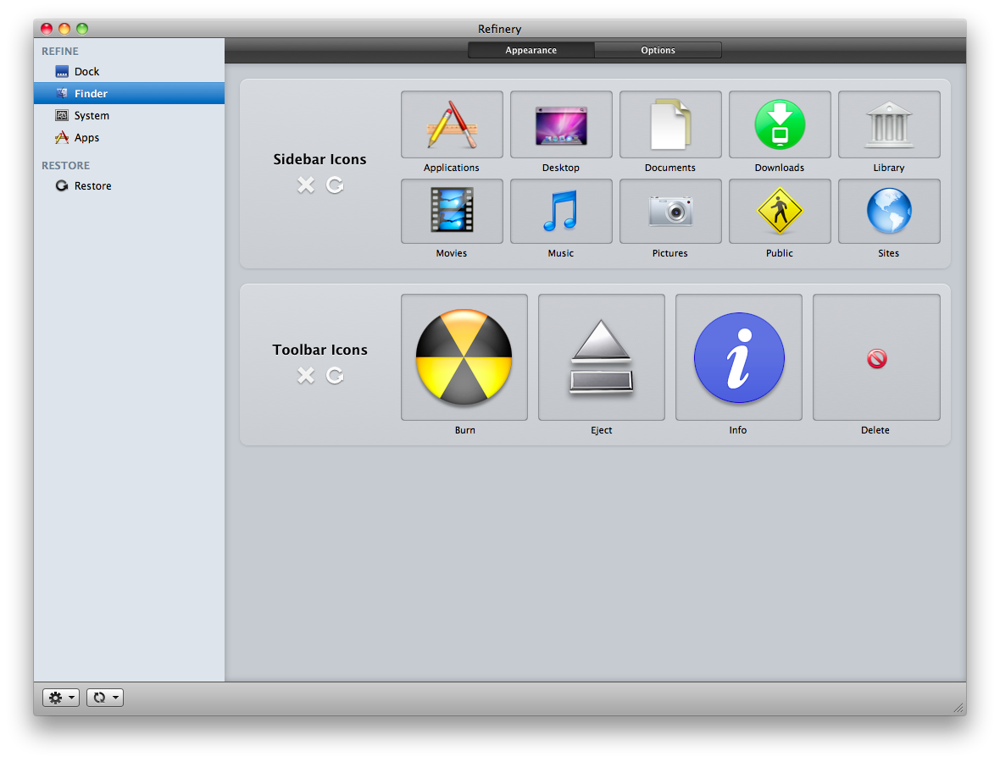Select the Public sign icon well
Screen dimensions: 1000x762
[x=780, y=211]
